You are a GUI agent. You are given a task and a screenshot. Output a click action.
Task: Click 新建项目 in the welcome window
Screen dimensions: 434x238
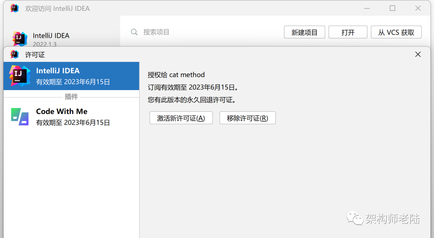click(x=305, y=32)
